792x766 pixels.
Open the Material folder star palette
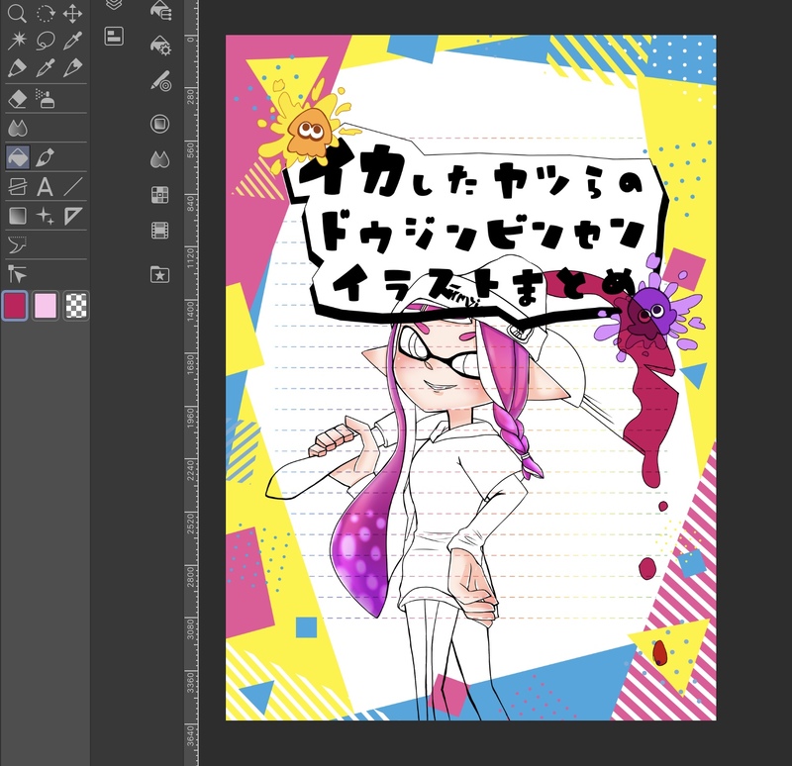[x=160, y=274]
